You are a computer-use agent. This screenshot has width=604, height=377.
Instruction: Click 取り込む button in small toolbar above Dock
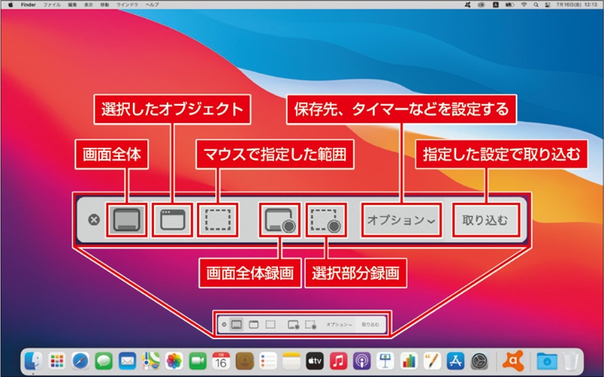(370, 325)
